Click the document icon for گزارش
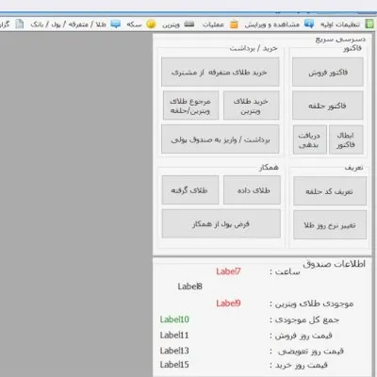 click(20, 24)
